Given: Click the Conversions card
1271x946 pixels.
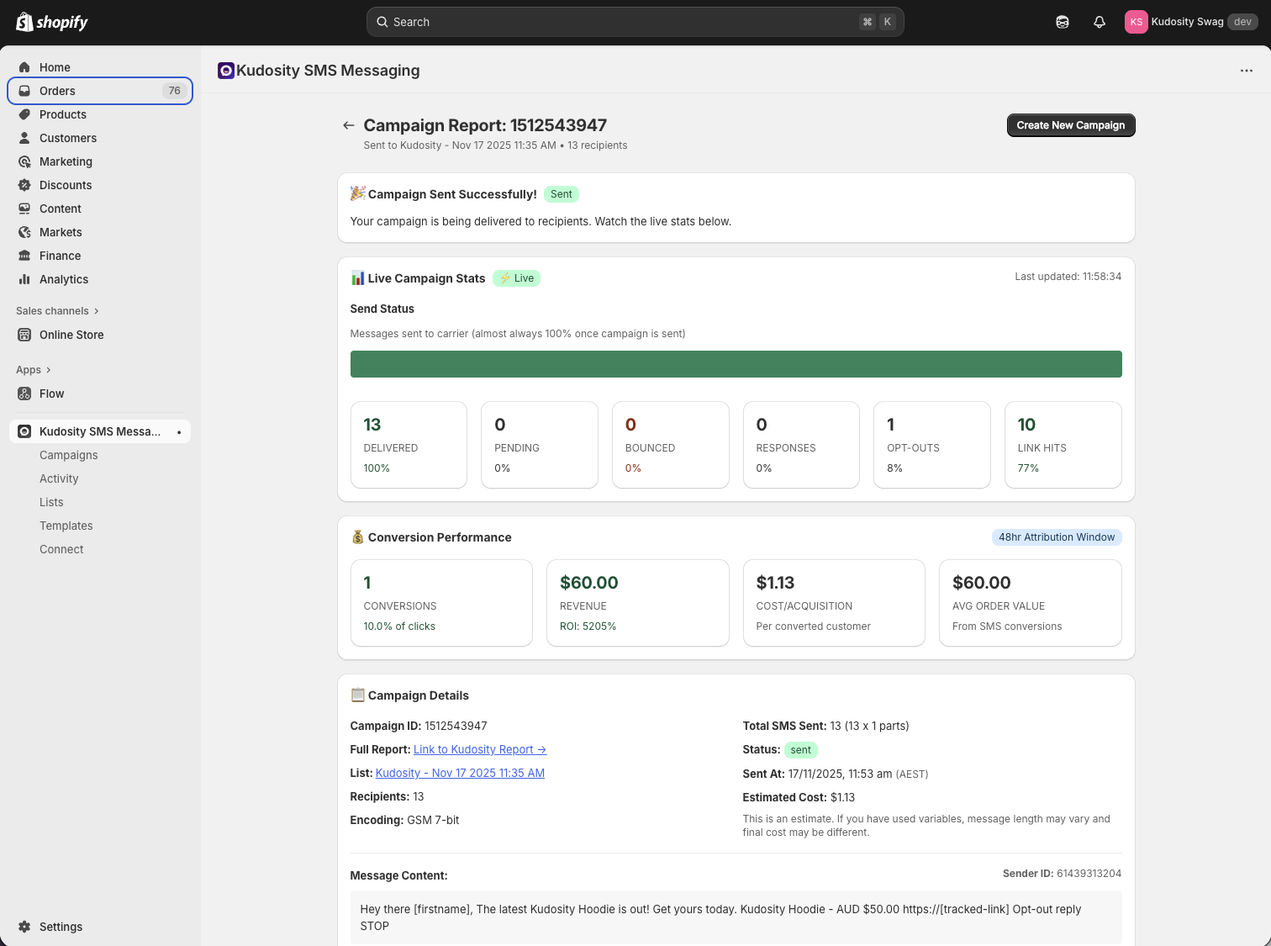Looking at the screenshot, I should [441, 603].
